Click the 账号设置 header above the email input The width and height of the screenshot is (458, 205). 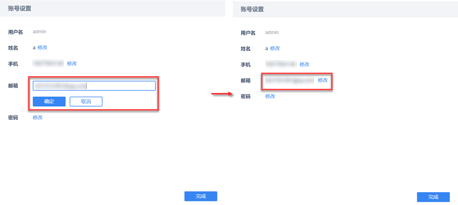pos(20,8)
